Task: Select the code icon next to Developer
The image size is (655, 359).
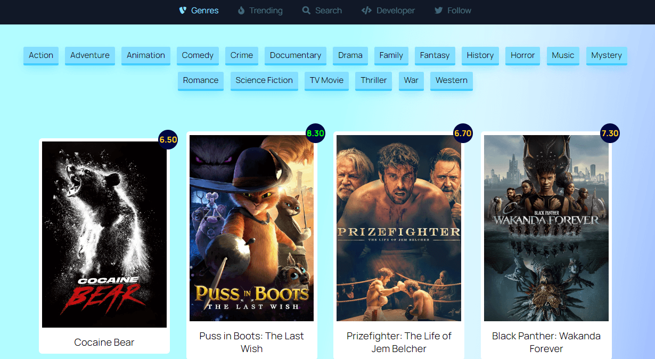Action: point(366,10)
